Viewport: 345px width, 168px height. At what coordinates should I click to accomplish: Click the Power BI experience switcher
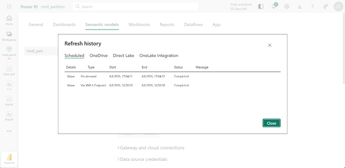(9, 159)
